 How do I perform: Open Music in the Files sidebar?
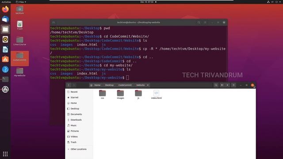[79, 125]
